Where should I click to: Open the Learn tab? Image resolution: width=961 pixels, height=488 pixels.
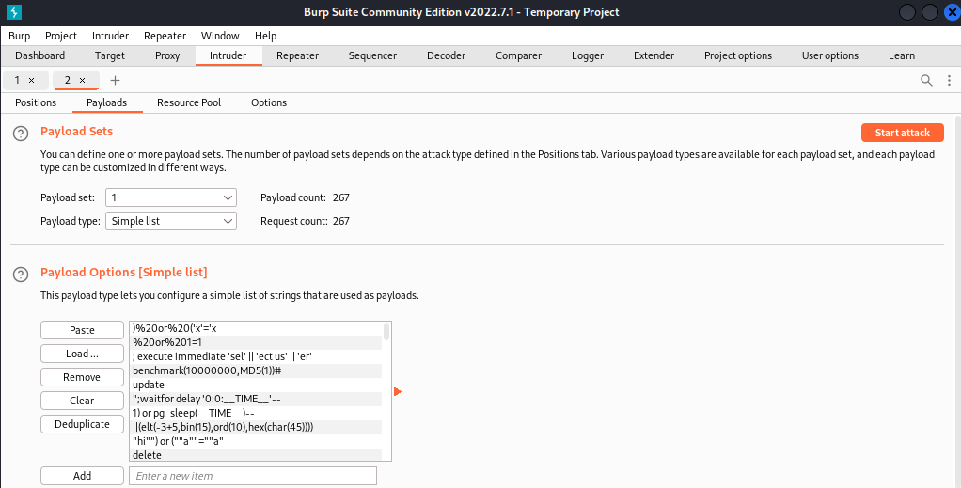(x=902, y=55)
